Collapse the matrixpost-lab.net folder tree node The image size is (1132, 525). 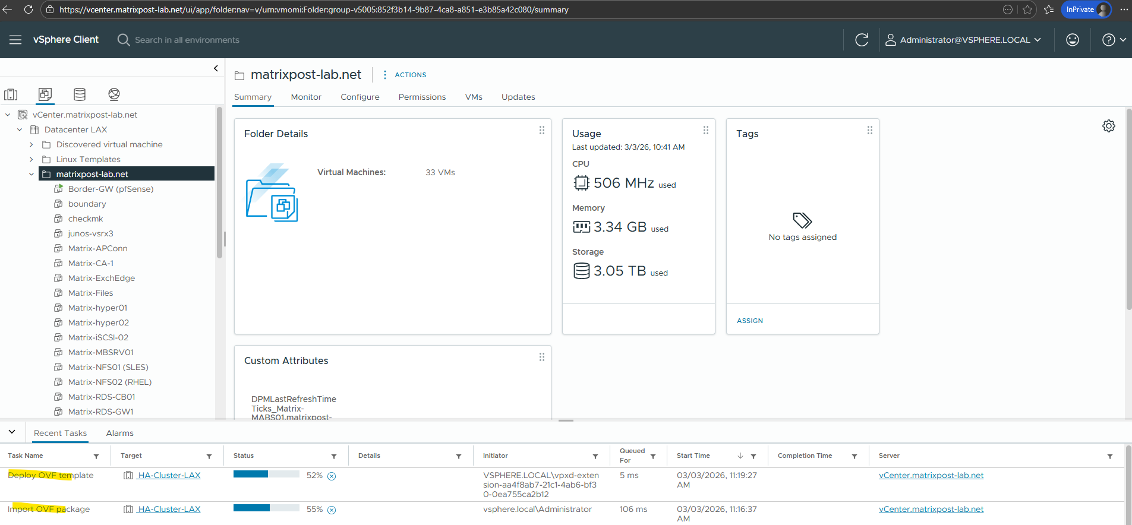coord(31,175)
